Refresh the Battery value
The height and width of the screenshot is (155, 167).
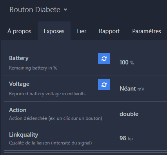104,59
